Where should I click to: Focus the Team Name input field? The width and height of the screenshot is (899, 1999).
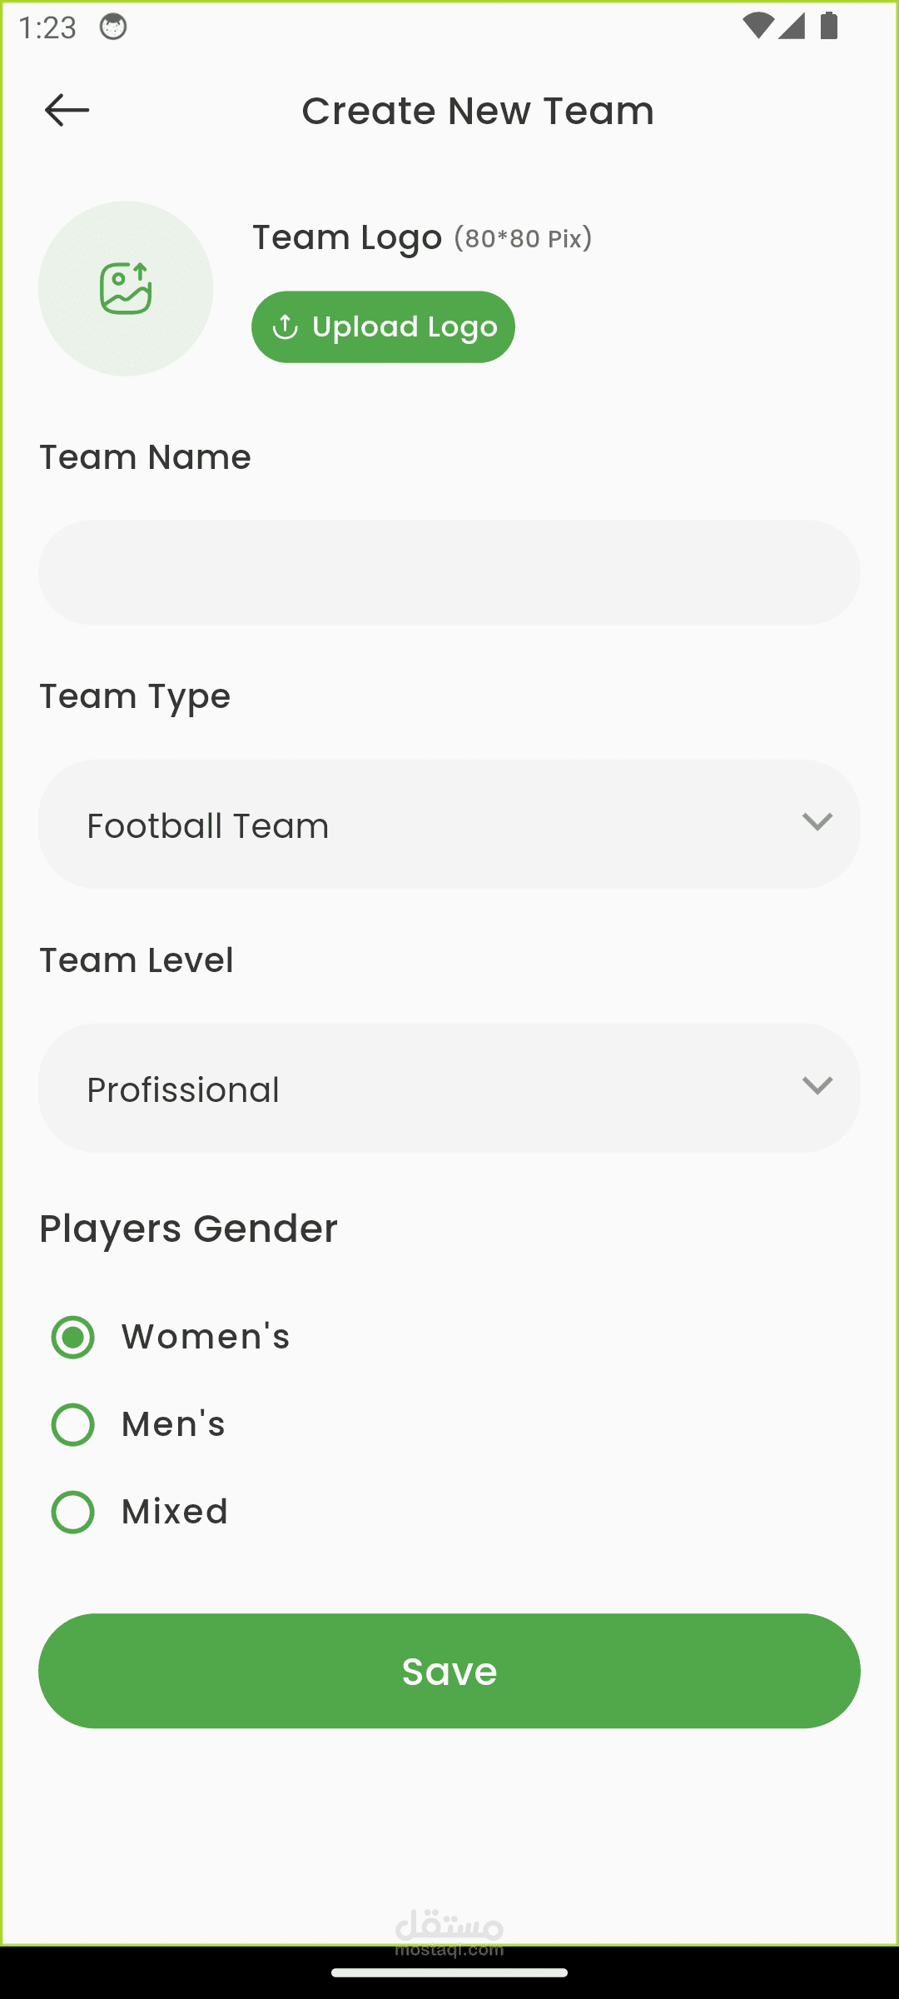pyautogui.click(x=449, y=572)
